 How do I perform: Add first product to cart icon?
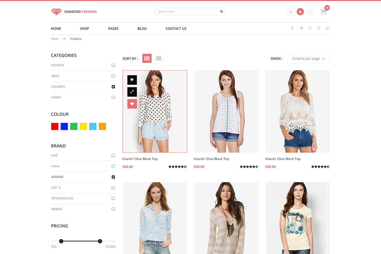tap(132, 80)
